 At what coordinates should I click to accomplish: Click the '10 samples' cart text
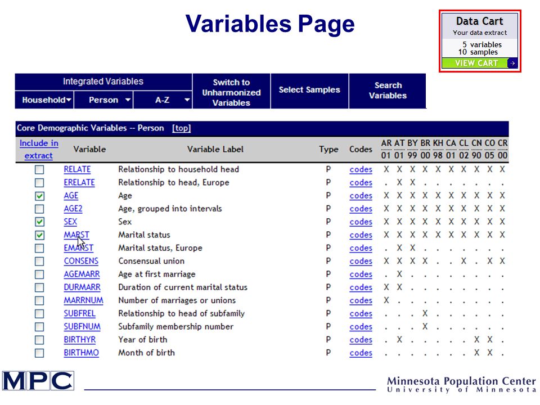coord(478,52)
